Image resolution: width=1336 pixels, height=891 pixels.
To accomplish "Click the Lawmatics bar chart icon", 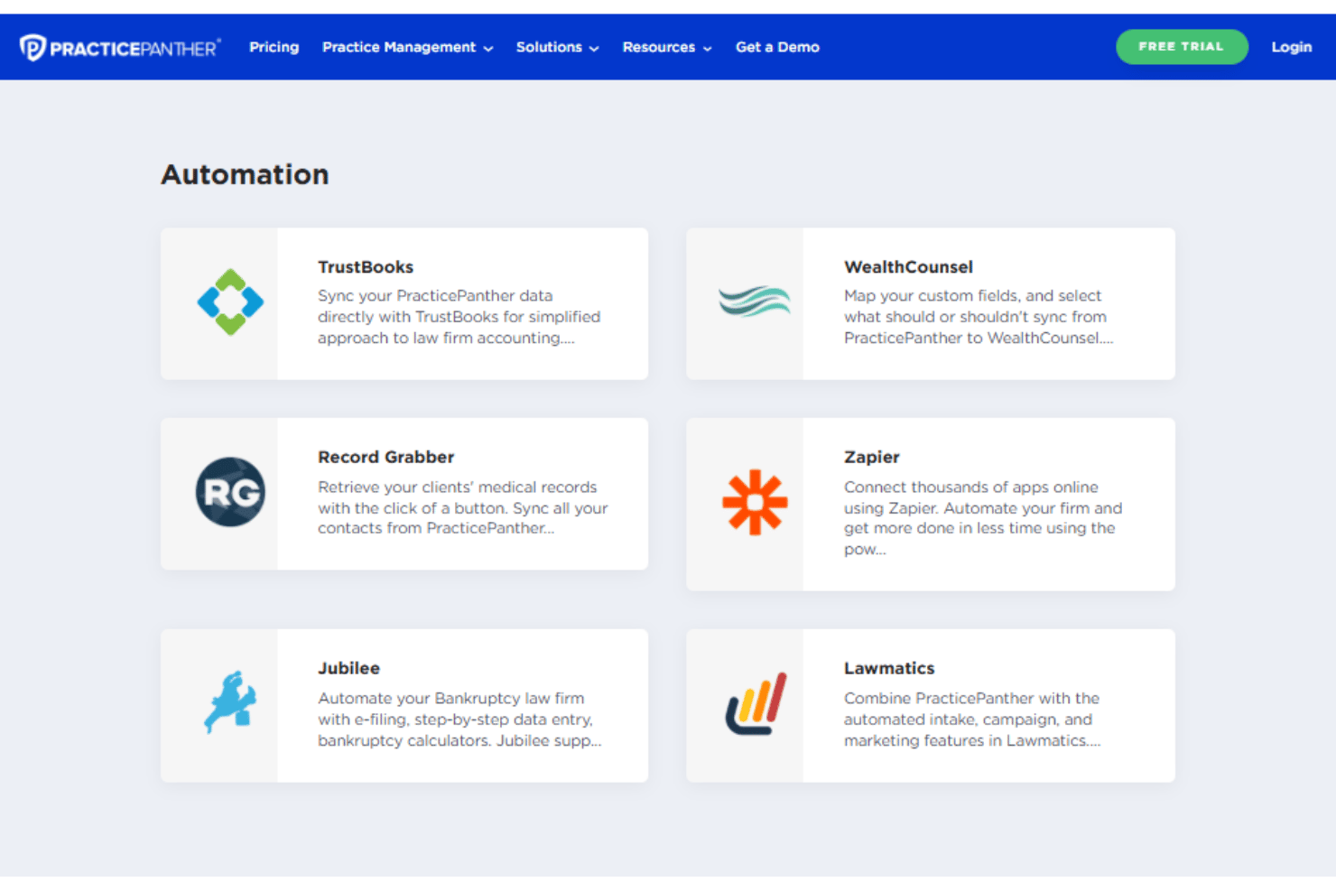I will click(x=756, y=703).
